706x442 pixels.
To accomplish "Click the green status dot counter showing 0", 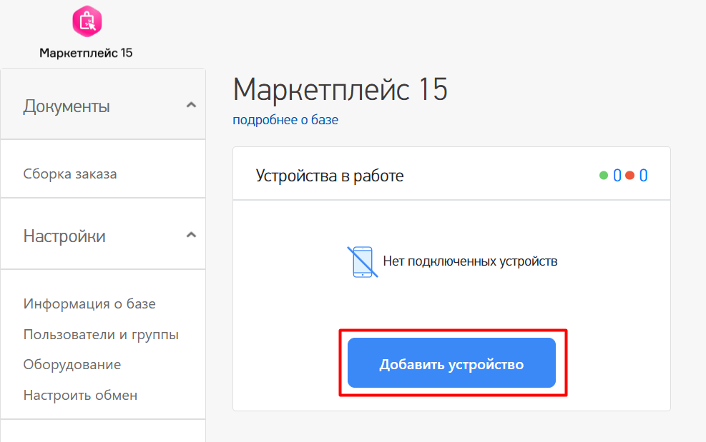I will [x=616, y=174].
